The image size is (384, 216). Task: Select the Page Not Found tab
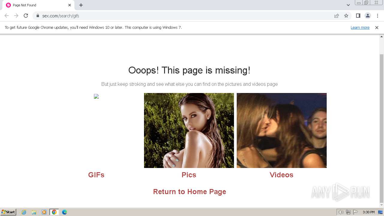pos(39,5)
